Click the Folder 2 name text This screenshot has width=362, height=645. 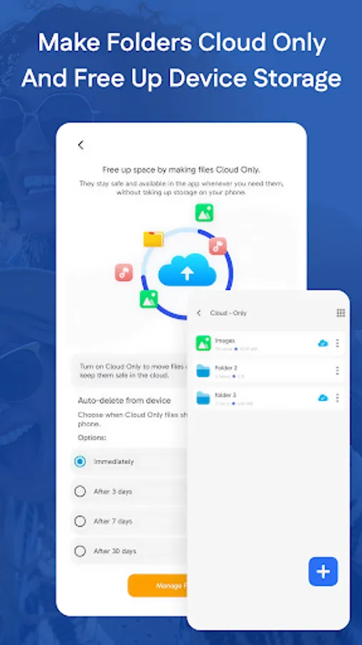coord(226,368)
